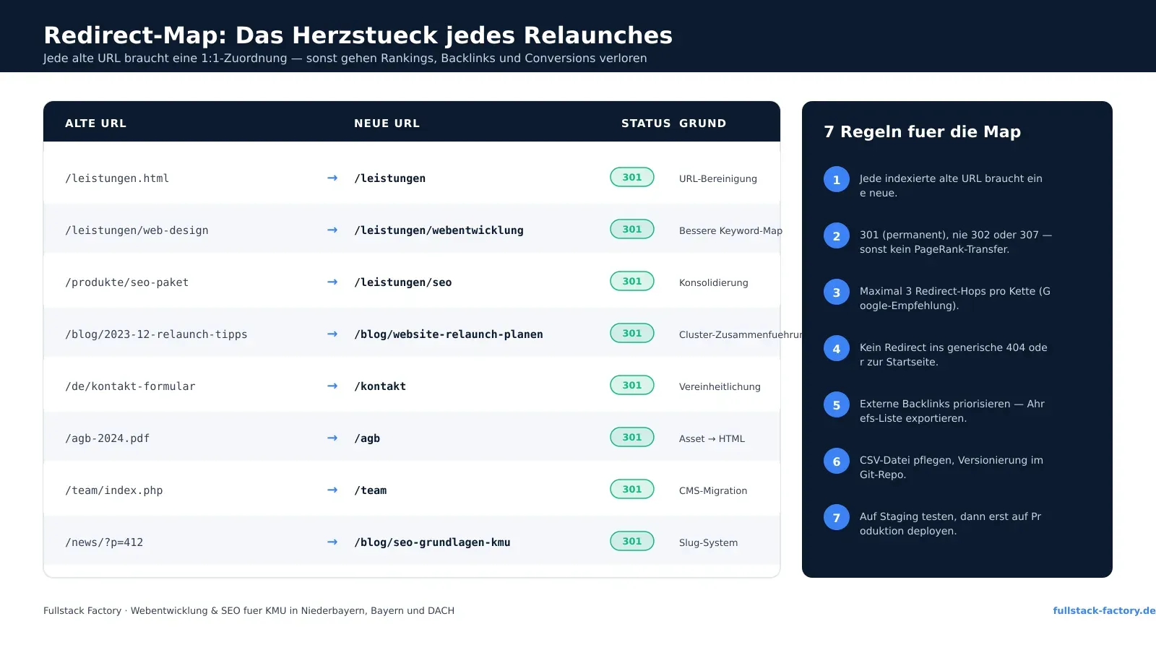The image size is (1156, 650).
Task: Click the 301 badge in the CMS-Migration row
Action: click(632, 489)
